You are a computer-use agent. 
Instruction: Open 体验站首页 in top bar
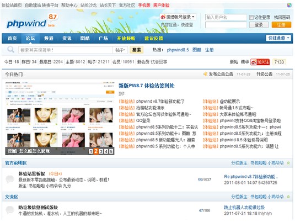pos(12,6)
